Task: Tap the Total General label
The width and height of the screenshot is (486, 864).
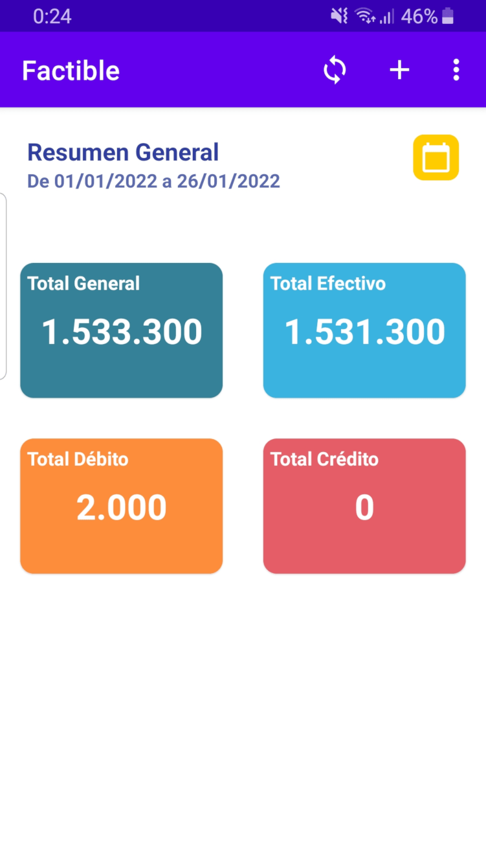Action: point(83,284)
